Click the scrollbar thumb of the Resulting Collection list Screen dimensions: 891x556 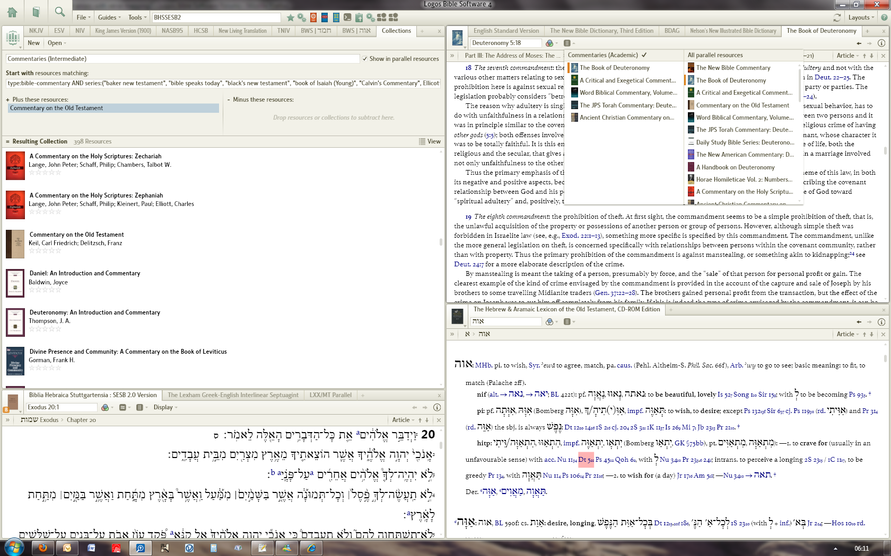(x=441, y=242)
